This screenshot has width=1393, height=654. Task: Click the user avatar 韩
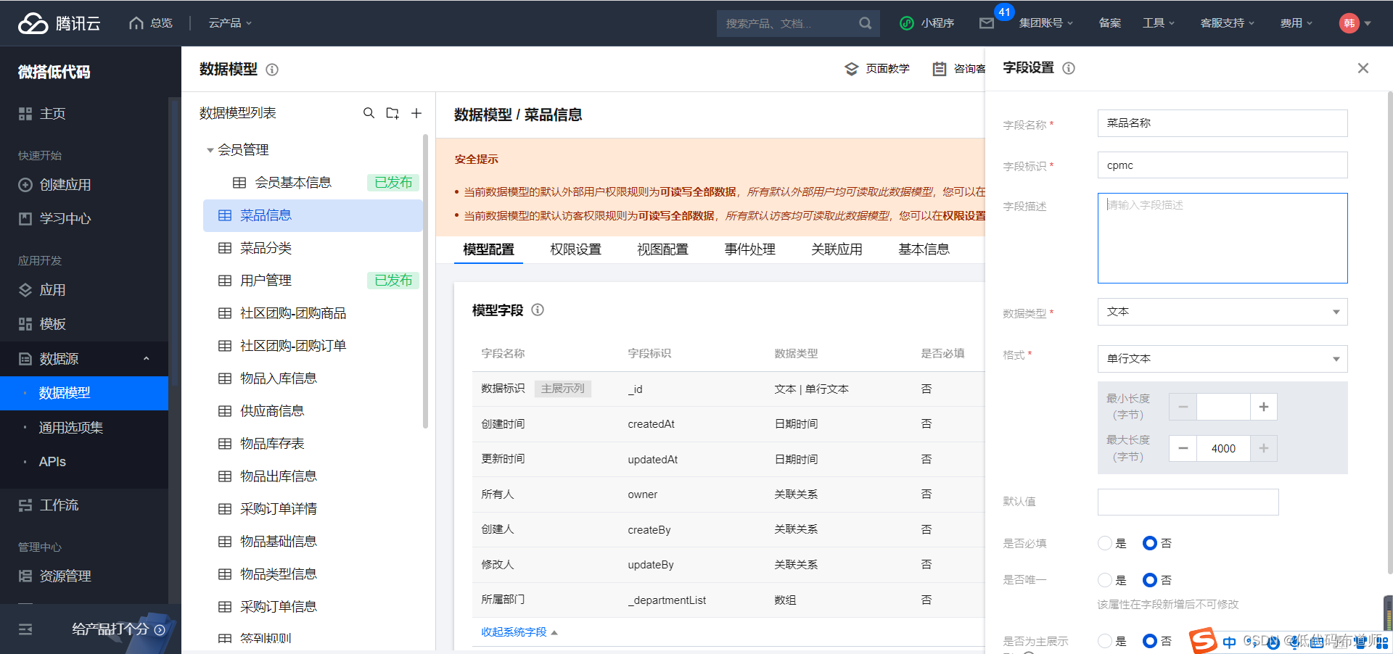[1349, 23]
